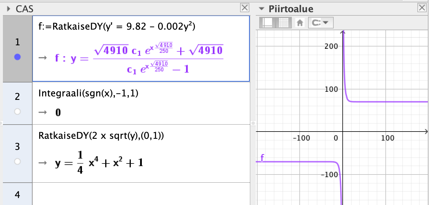Expand the CAS style bar triangle
The width and height of the screenshot is (429, 205).
pos(9,9)
